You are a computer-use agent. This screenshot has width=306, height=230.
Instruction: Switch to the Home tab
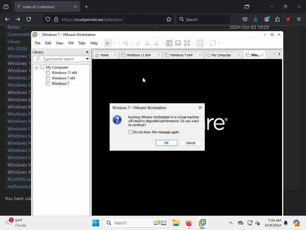pyautogui.click(x=104, y=55)
